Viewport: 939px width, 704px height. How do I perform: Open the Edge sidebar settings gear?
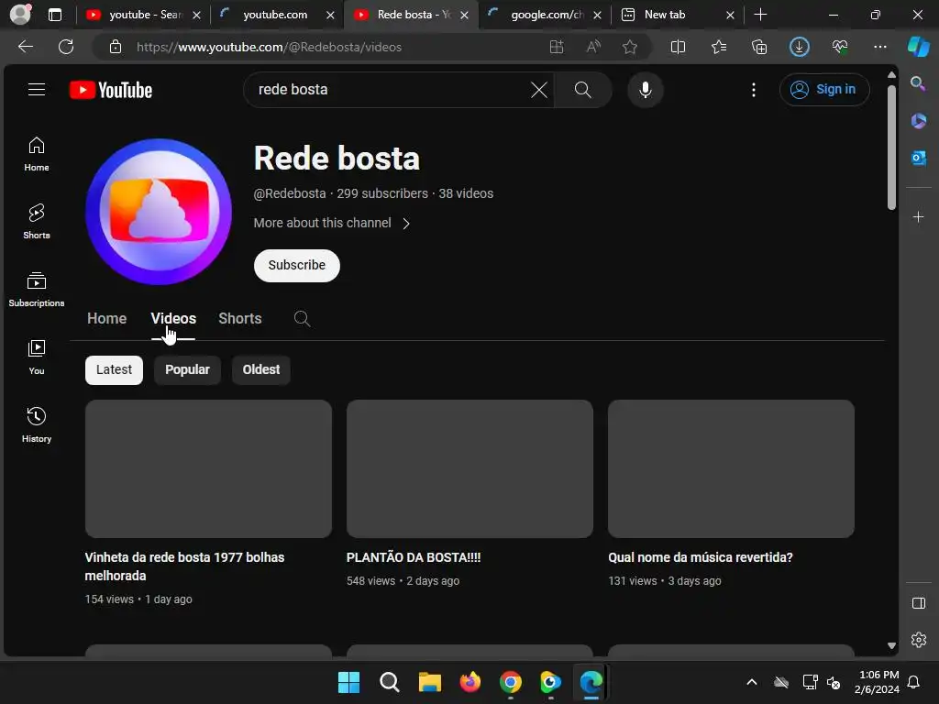[918, 639]
